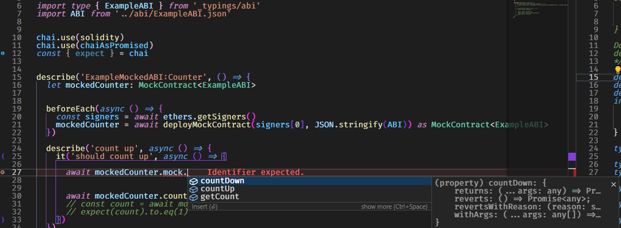Image resolution: width=621 pixels, height=228 pixels.
Task: Click 'mock' with red squiggle on line 27
Action: [x=173, y=172]
